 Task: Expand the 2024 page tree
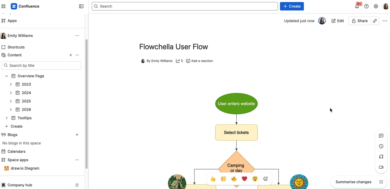pos(11,93)
